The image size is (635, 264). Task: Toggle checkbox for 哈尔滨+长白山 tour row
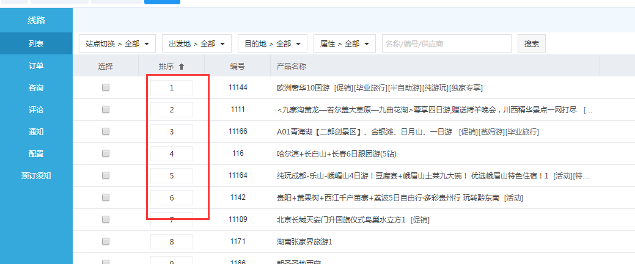click(x=106, y=153)
